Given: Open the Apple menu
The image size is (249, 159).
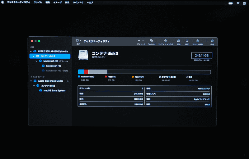Looking at the screenshot, I should click(x=2, y=2).
